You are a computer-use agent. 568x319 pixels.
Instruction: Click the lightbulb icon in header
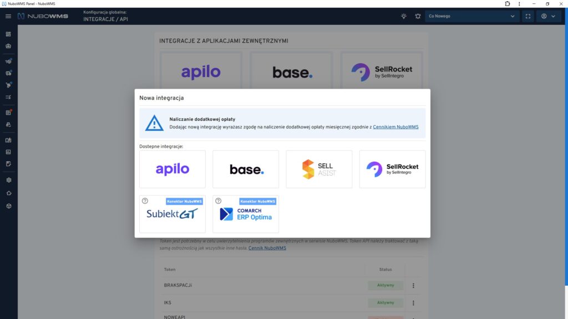coord(404,16)
